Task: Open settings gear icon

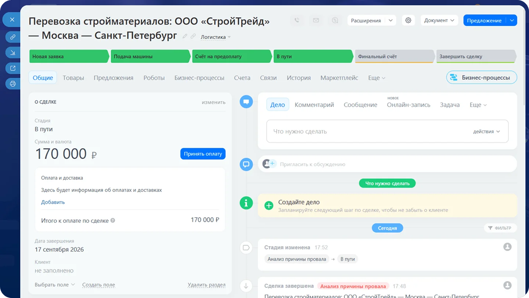Action: point(408,21)
